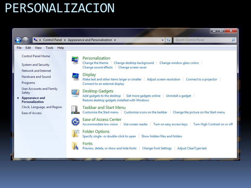
Task: Open the recent pages dropdown arrow
Action: click(30, 40)
